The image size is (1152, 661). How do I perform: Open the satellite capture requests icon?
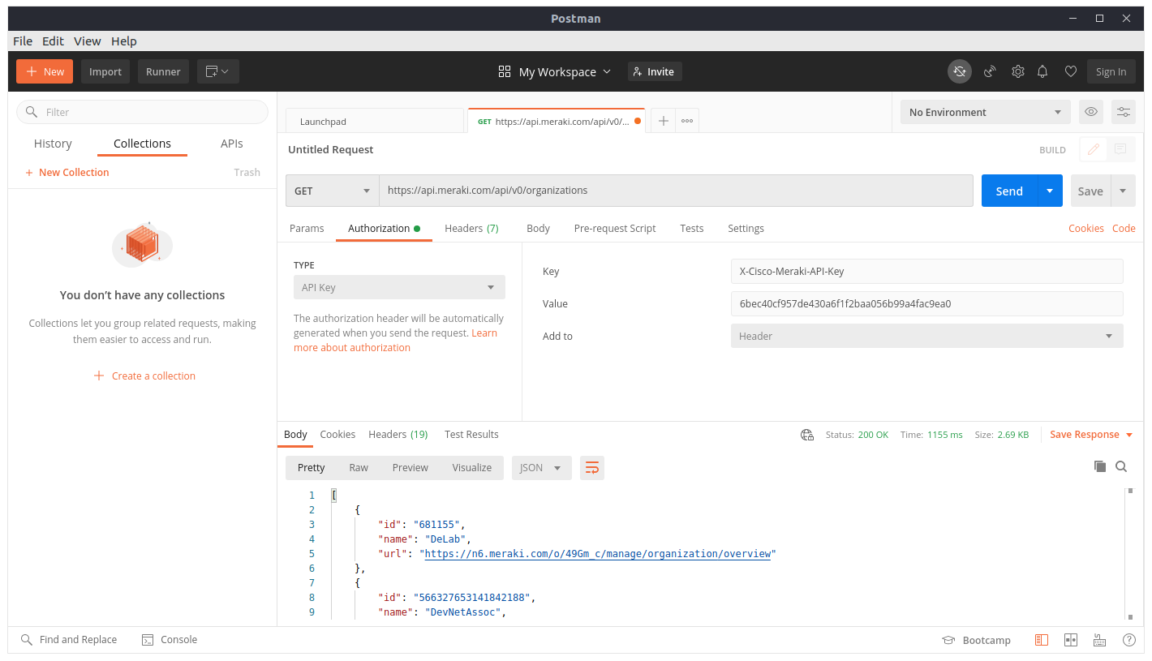(x=990, y=71)
